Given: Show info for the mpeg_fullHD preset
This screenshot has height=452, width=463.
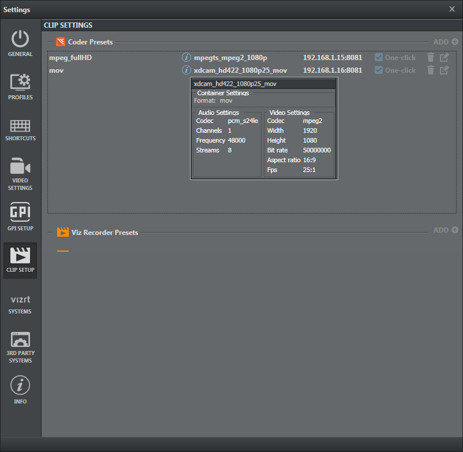Looking at the screenshot, I should click(186, 58).
